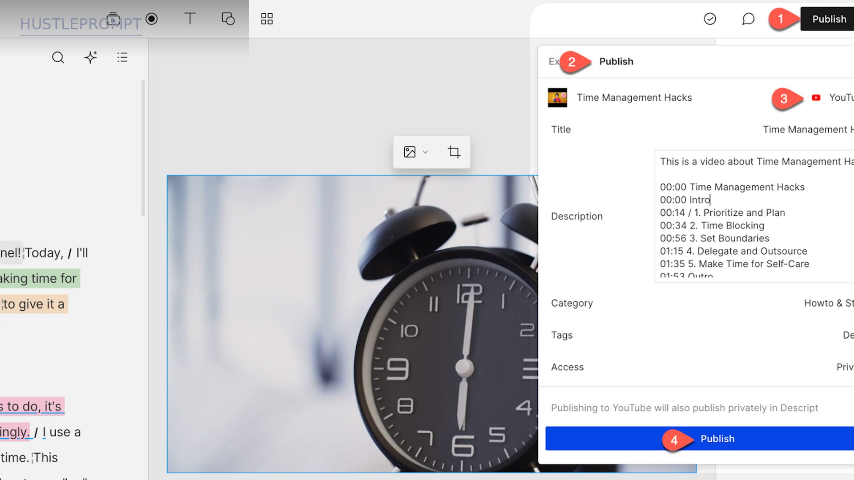Screen dimensions: 854x480
Task: Select the Text tool icon
Action: point(190,19)
